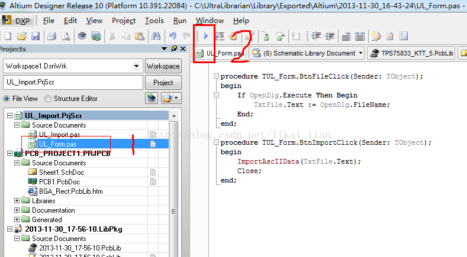Viewport: 467px width, 257px height.
Task: Select the Structure Editor radio button
Action: click(48, 99)
